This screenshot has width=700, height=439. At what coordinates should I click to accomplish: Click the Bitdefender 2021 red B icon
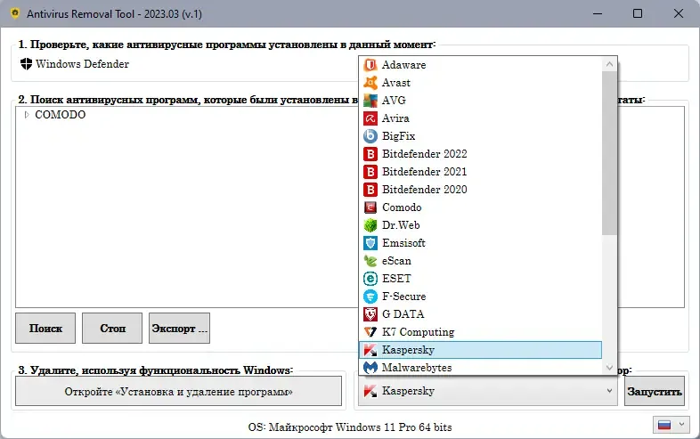click(x=370, y=172)
